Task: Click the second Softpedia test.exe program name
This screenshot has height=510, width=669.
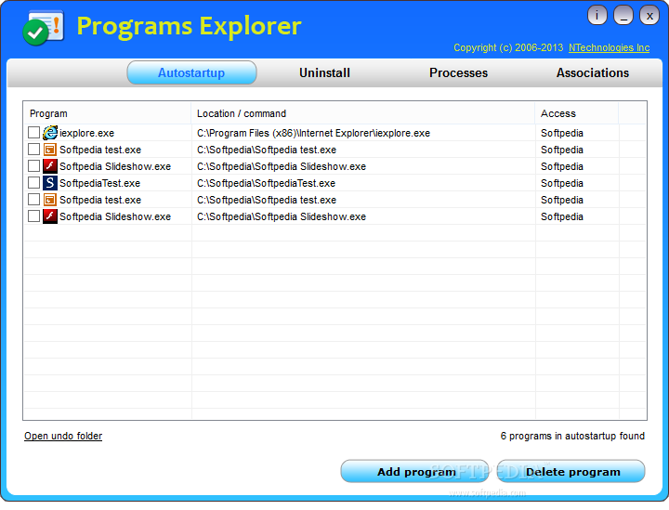Action: point(100,200)
